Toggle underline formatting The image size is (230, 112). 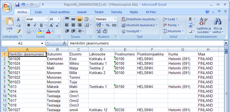tap(41, 25)
